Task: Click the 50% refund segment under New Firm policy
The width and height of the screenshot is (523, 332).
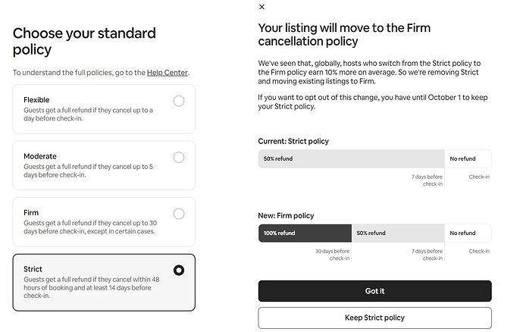Action: [x=398, y=233]
